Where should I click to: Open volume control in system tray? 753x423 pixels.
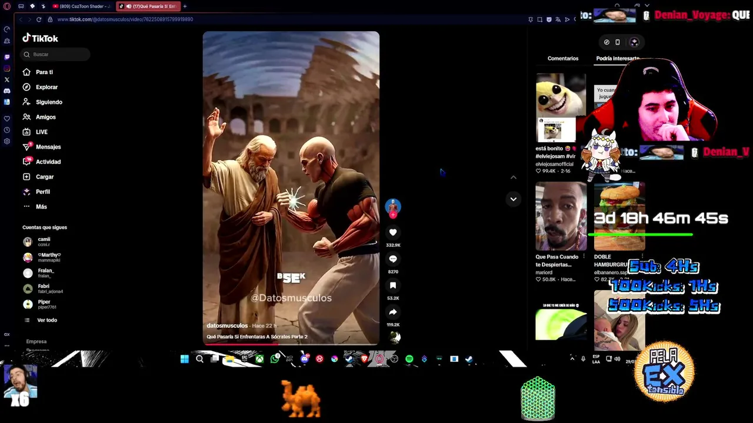click(617, 358)
